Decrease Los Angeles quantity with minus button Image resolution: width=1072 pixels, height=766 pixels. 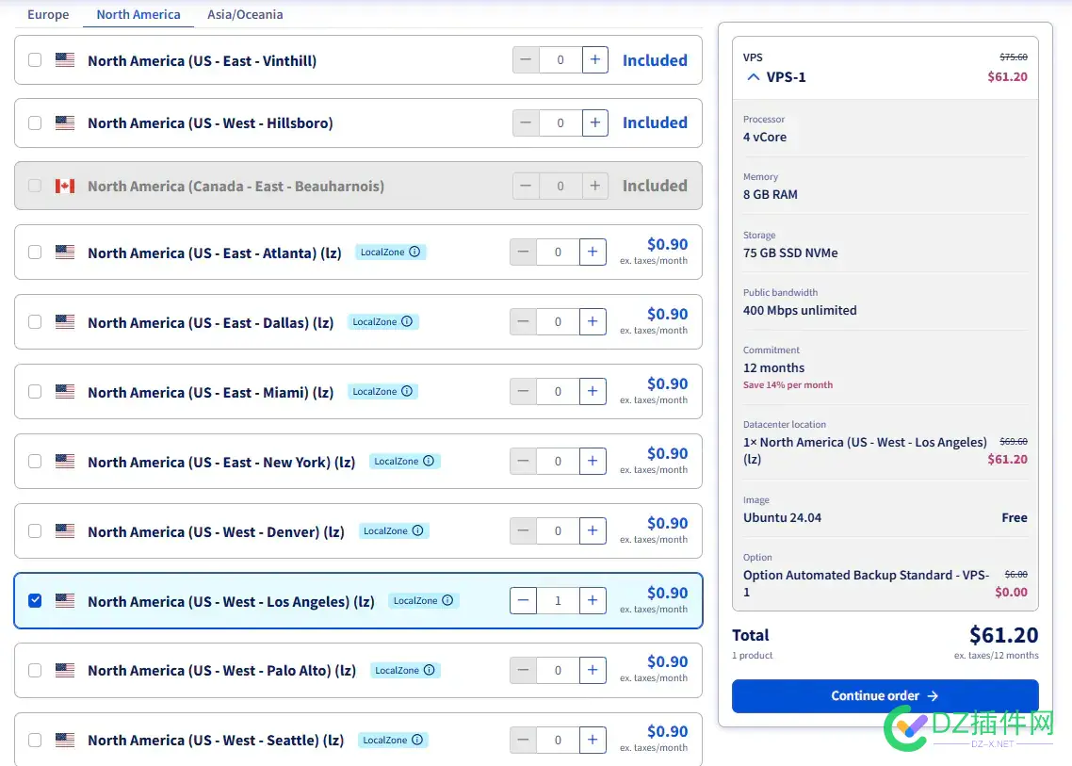click(x=523, y=600)
